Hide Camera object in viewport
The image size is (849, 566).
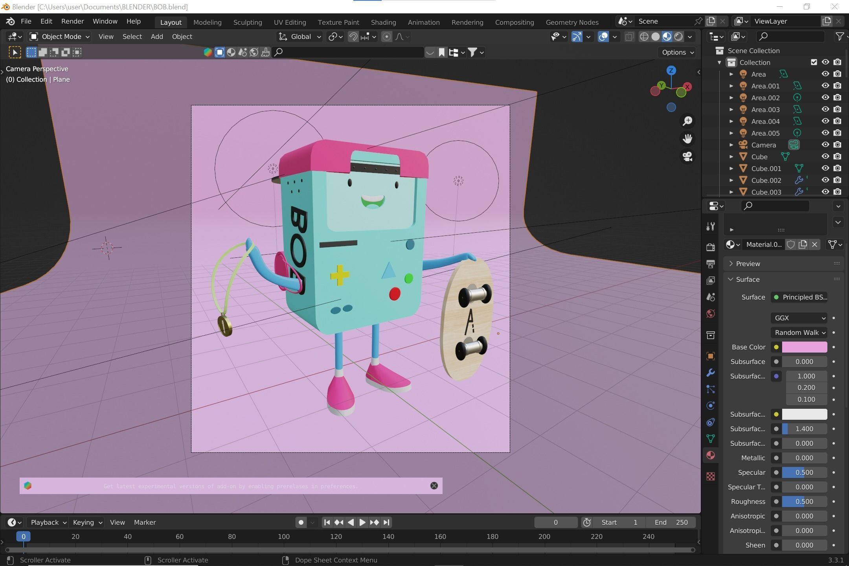pos(825,145)
